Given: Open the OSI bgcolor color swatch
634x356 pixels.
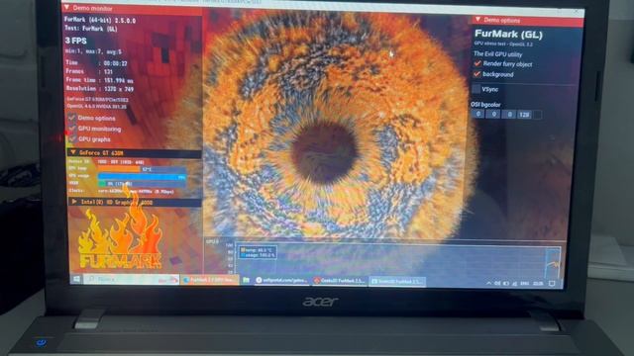Looking at the screenshot, I should [x=537, y=115].
